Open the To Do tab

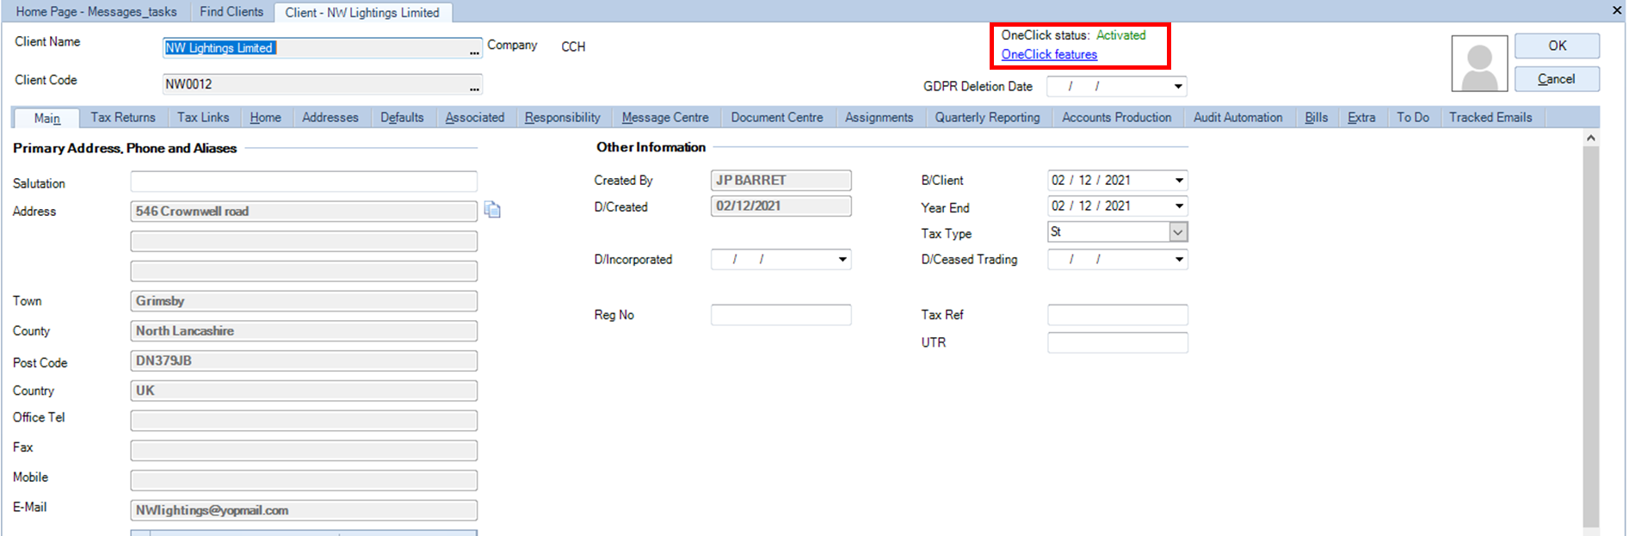(x=1412, y=118)
